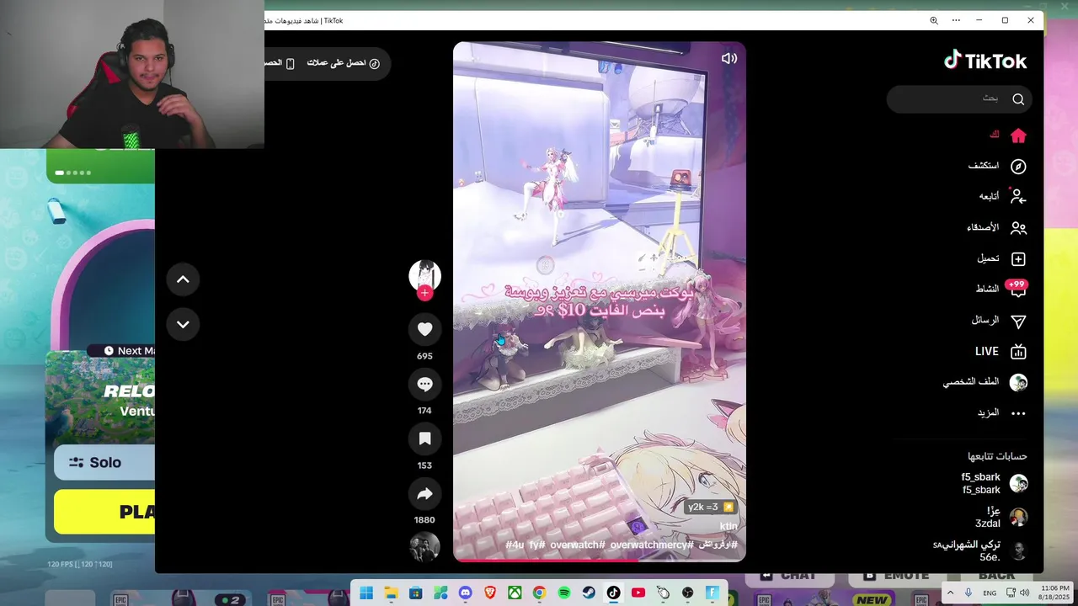This screenshot has height=606, width=1078.
Task: Click the search field (بحث)
Action: click(x=959, y=99)
